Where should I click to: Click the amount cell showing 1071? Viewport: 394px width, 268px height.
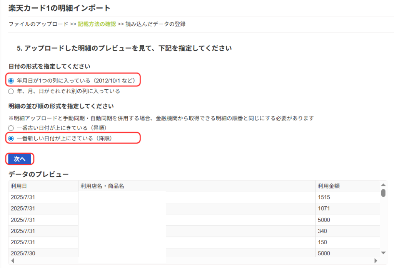coord(324,209)
